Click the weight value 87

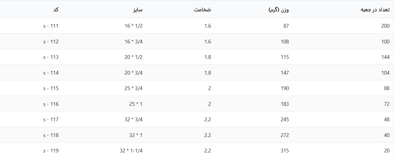286,26
